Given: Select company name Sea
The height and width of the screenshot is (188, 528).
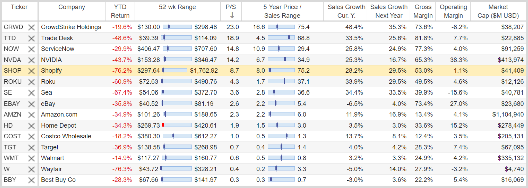Looking at the screenshot, I should click(46, 92).
